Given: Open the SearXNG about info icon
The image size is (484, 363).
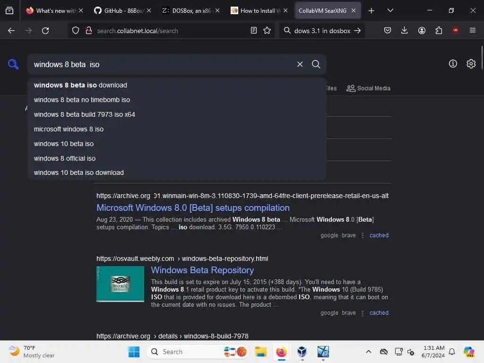Looking at the screenshot, I should click(453, 64).
